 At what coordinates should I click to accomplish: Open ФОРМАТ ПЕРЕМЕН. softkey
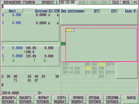(x=43, y=99)
